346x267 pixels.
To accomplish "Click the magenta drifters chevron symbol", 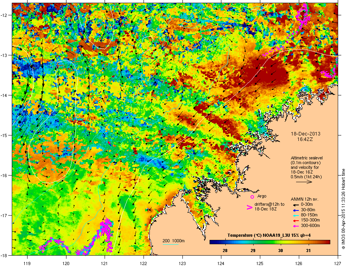I will [x=249, y=207].
